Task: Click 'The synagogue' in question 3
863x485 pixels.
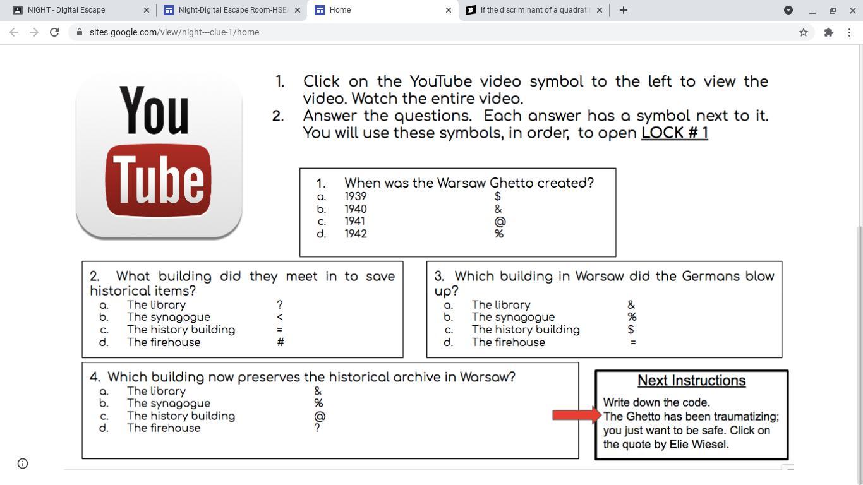Action: (x=513, y=317)
